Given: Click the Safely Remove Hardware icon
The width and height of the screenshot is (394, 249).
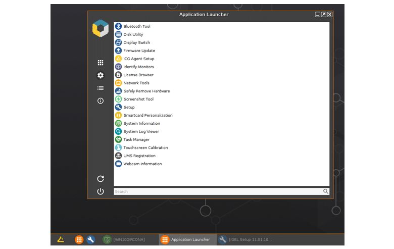Looking at the screenshot, I should [x=118, y=91].
